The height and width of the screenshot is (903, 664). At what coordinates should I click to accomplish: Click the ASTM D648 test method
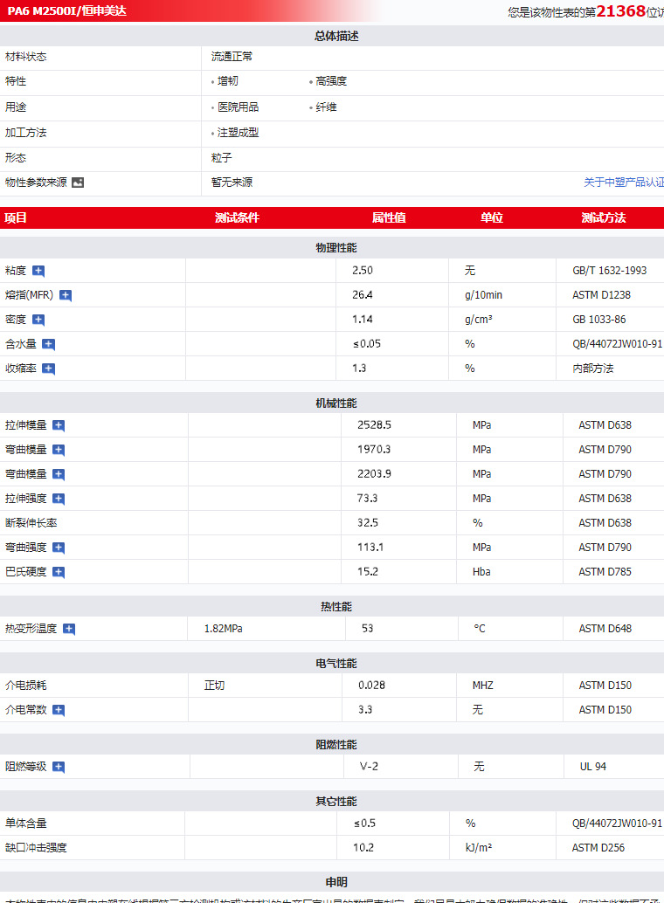[x=605, y=628]
